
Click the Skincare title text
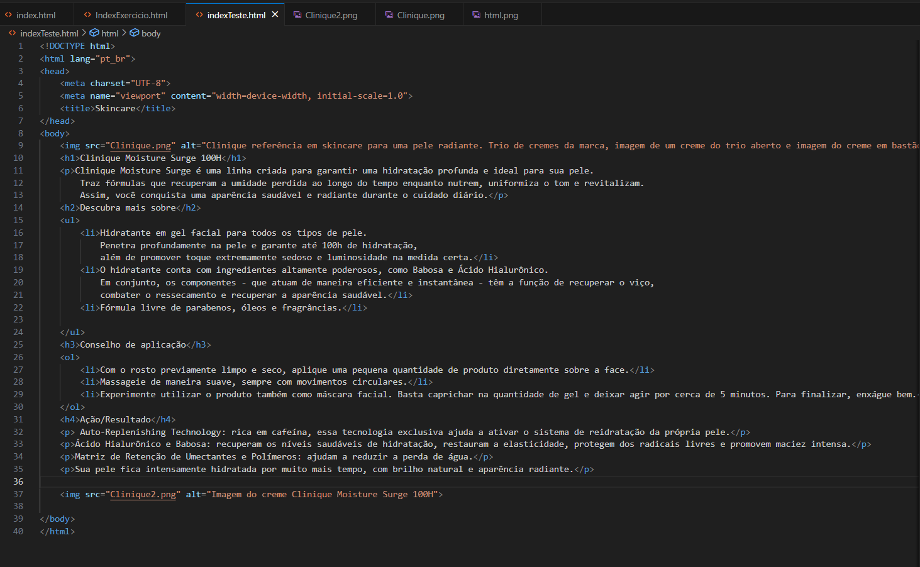115,109
